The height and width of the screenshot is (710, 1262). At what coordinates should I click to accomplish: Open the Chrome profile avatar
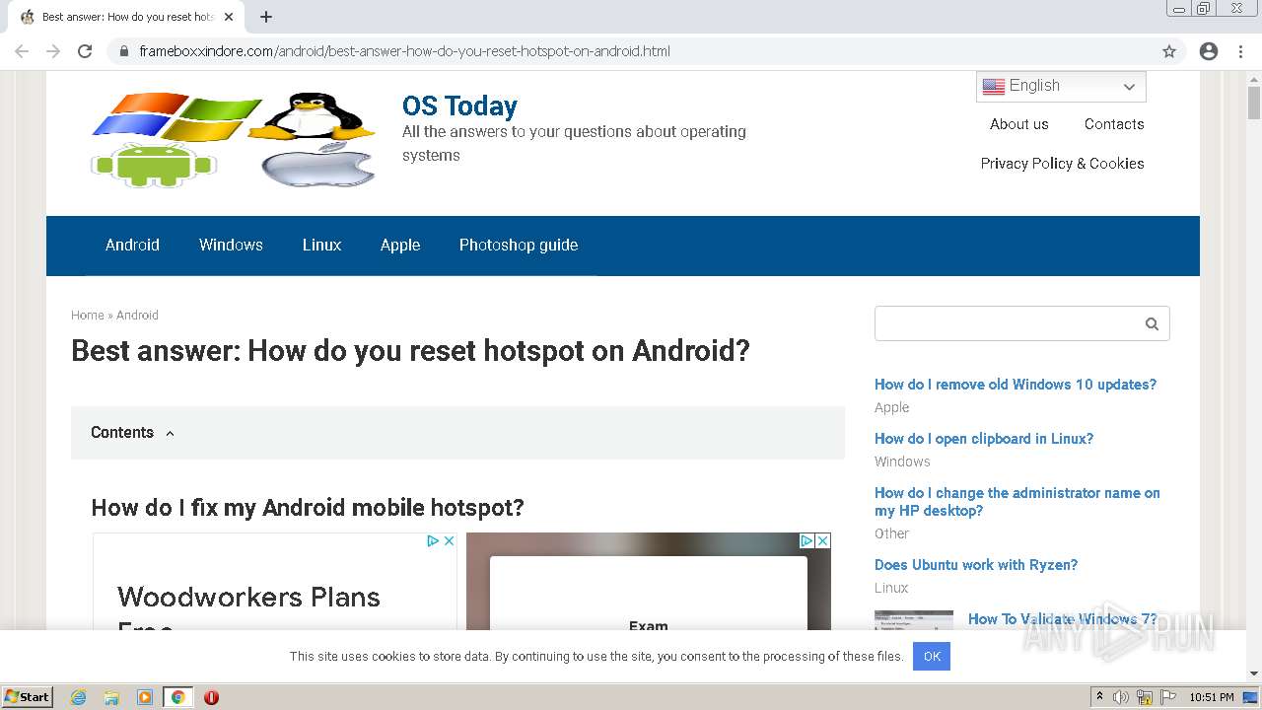[1209, 51]
